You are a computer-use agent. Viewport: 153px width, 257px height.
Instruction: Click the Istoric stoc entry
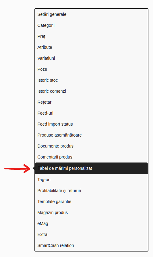[x=91, y=80]
